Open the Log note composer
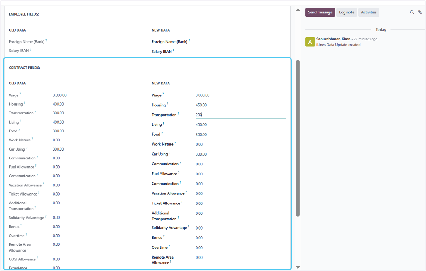 (346, 12)
